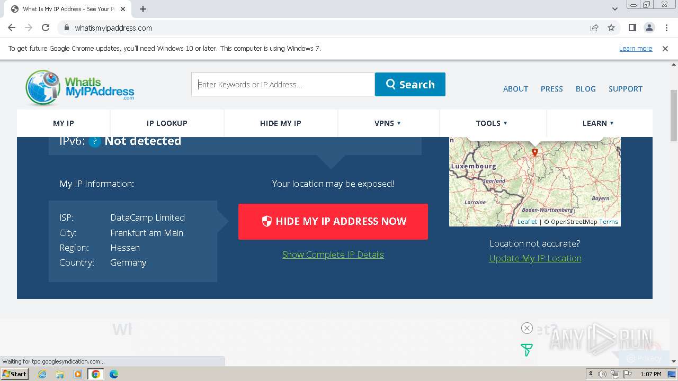
Task: Click the HIDE MY IP ADDRESS NOW button
Action: click(333, 222)
